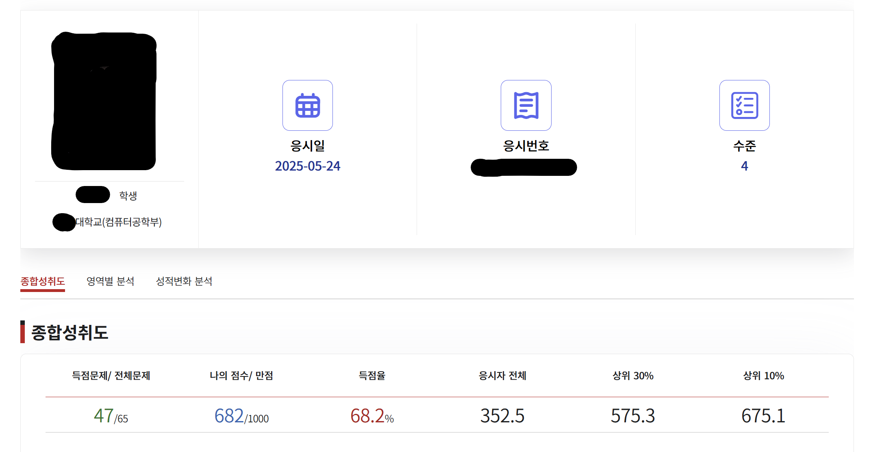Click the calendar icon above 응시일
Image resolution: width=869 pixels, height=452 pixels.
tap(308, 105)
